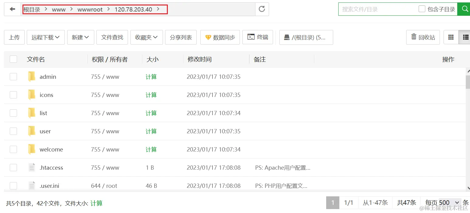Click www in the breadcrumb path

tap(59, 9)
